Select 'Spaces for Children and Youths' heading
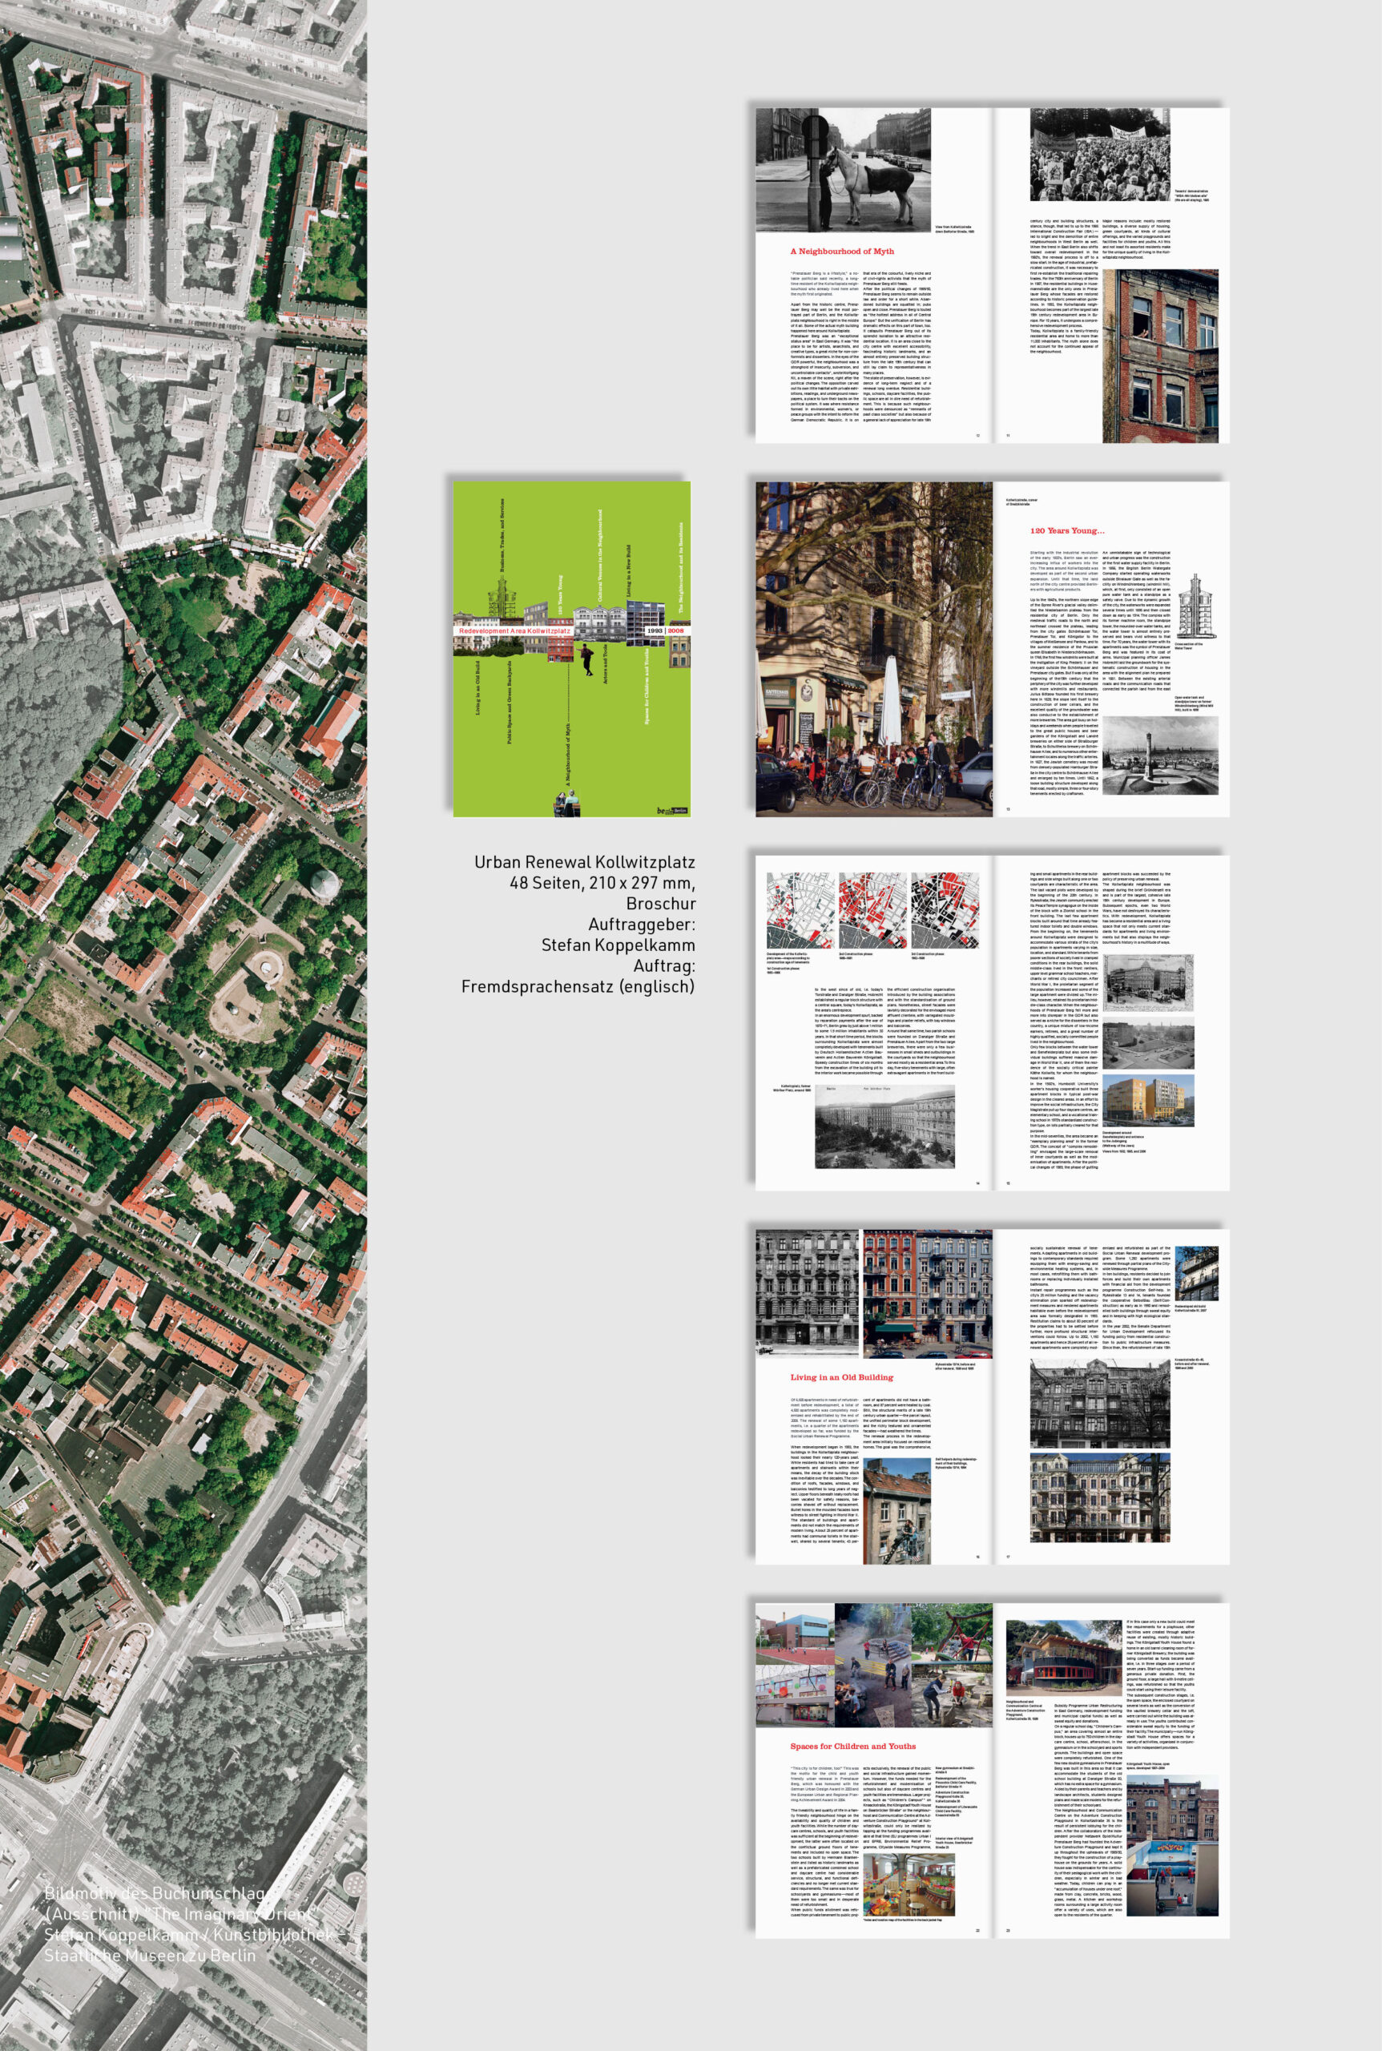 (852, 1745)
